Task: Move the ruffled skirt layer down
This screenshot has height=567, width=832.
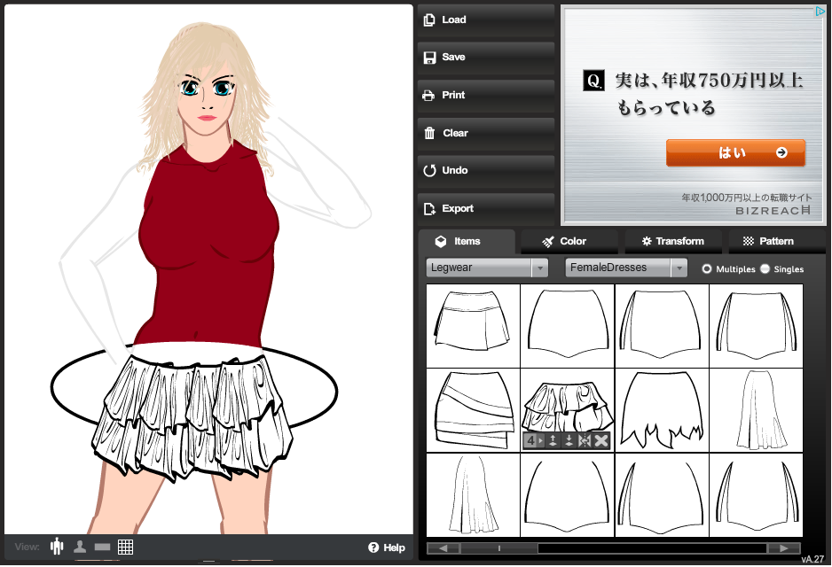Action: pos(569,441)
